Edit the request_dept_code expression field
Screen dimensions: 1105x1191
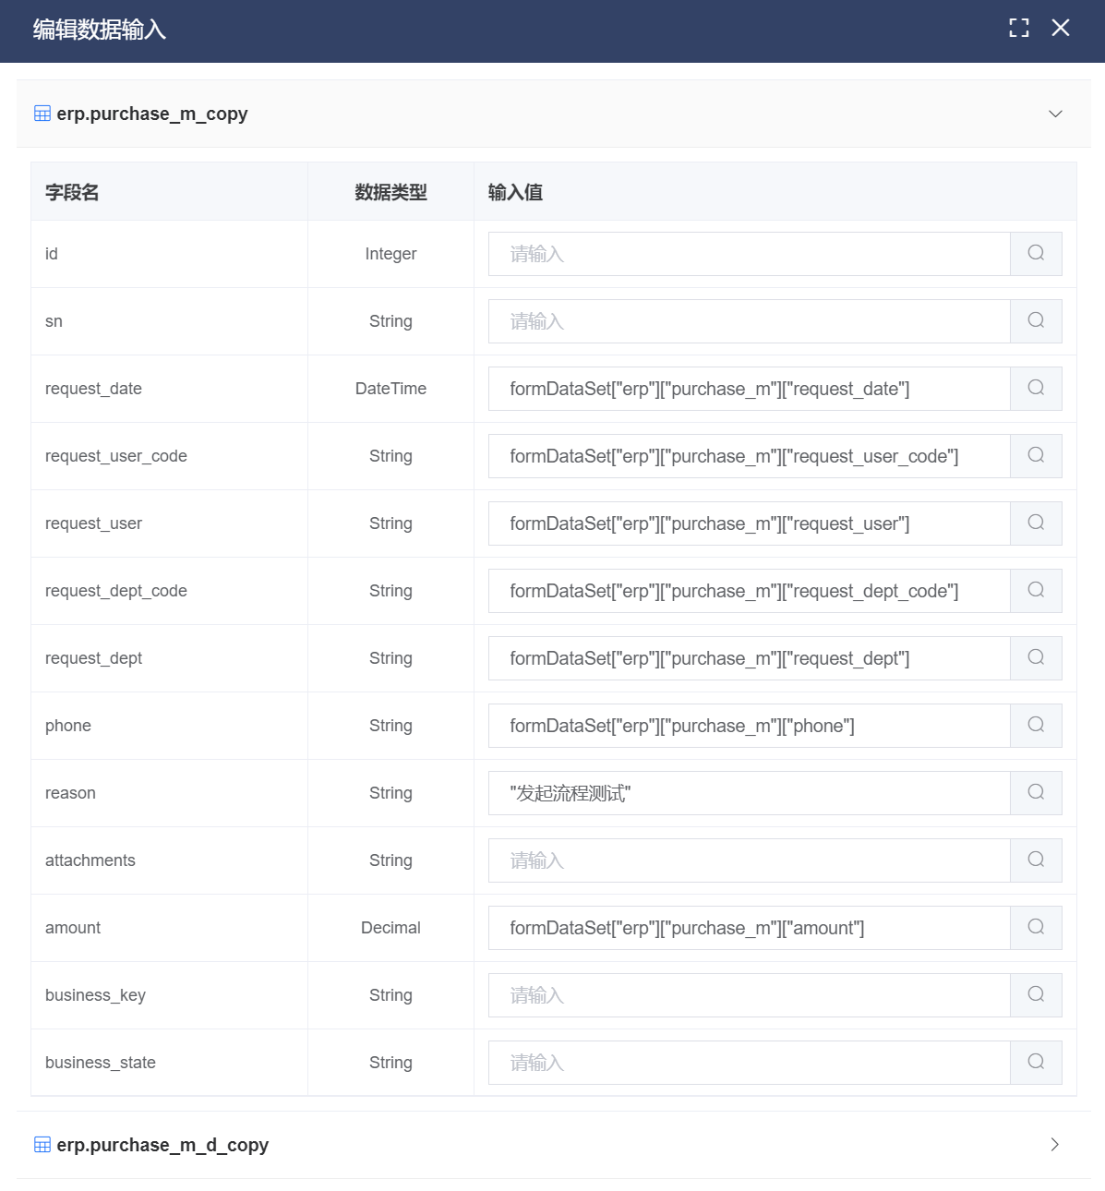(749, 591)
